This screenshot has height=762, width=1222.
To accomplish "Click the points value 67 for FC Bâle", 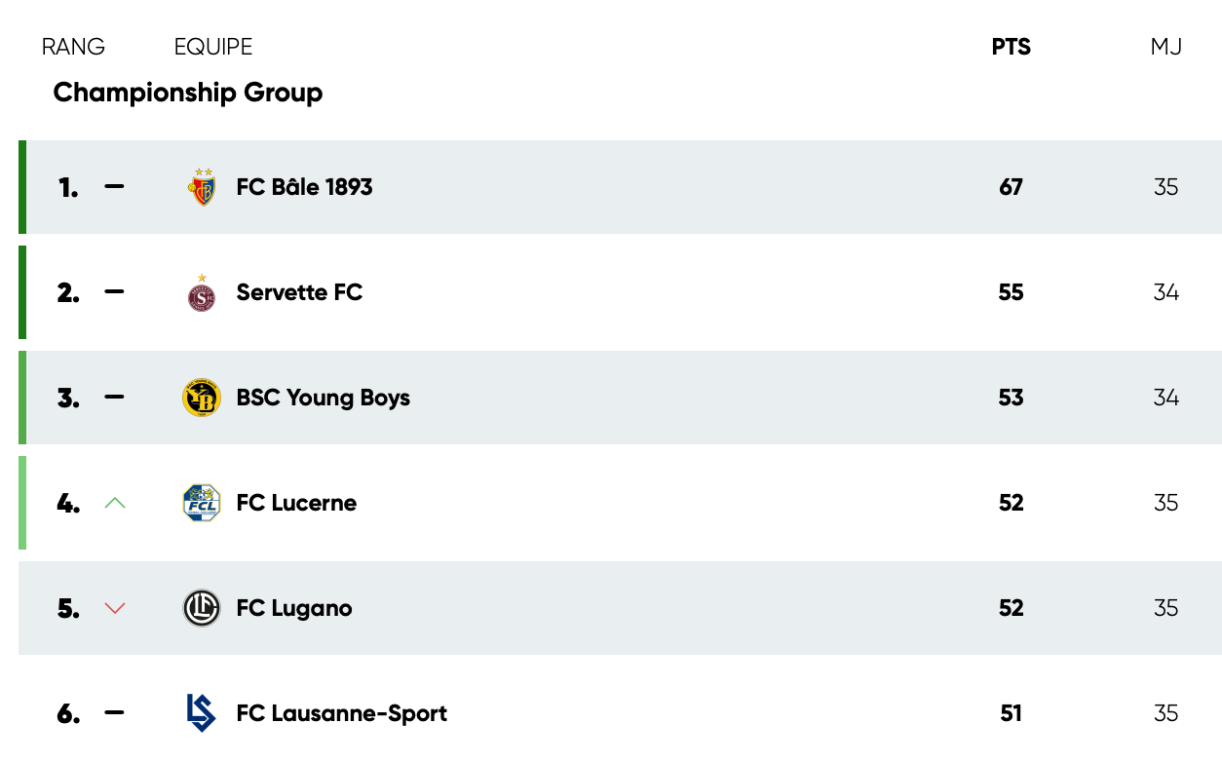I will 1011,186.
